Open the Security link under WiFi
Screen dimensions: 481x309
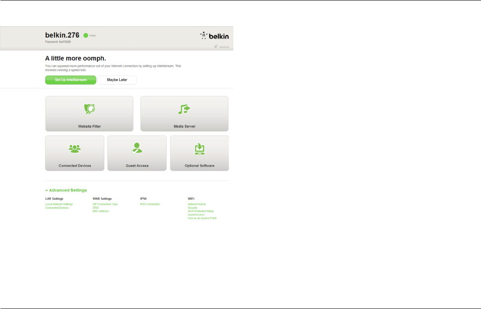[x=193, y=208]
